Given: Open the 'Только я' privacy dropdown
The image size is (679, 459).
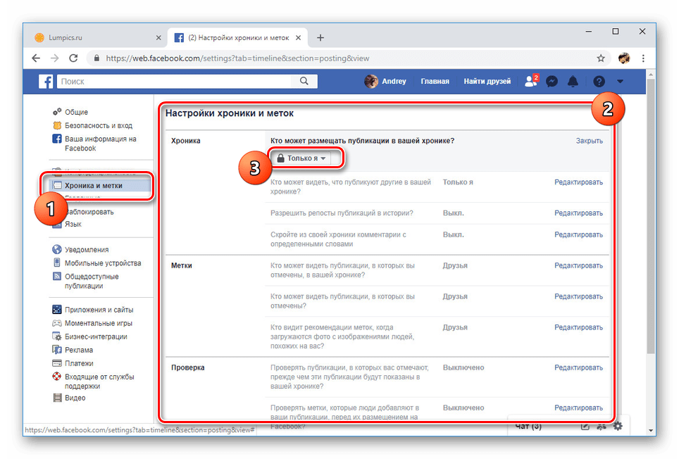Looking at the screenshot, I should [304, 158].
